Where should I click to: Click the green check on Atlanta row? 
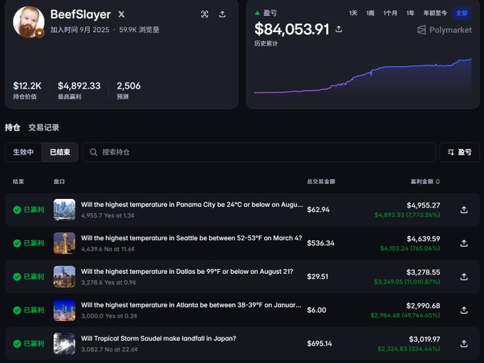point(17,310)
